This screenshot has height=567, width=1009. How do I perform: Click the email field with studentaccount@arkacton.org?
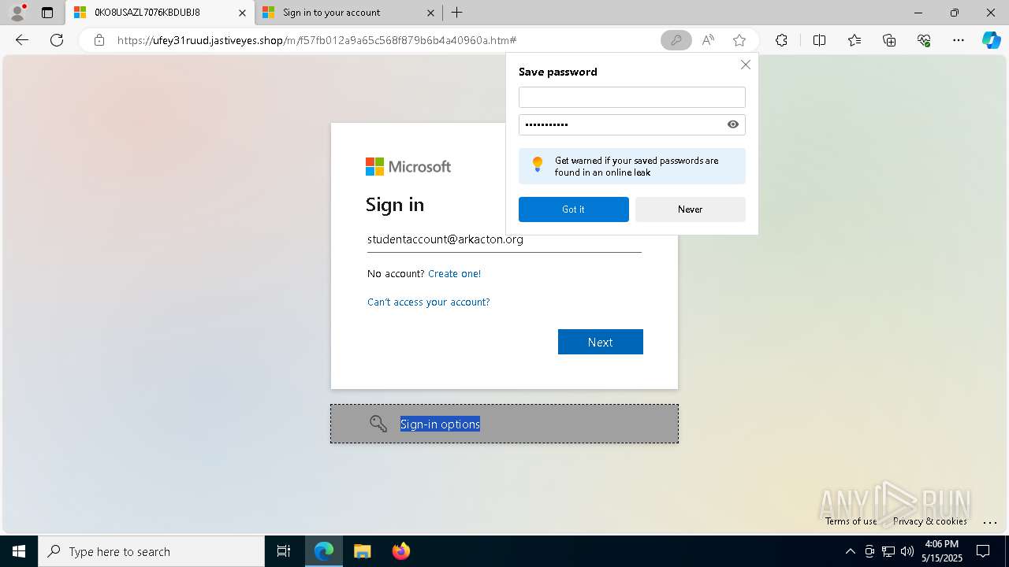(x=504, y=240)
